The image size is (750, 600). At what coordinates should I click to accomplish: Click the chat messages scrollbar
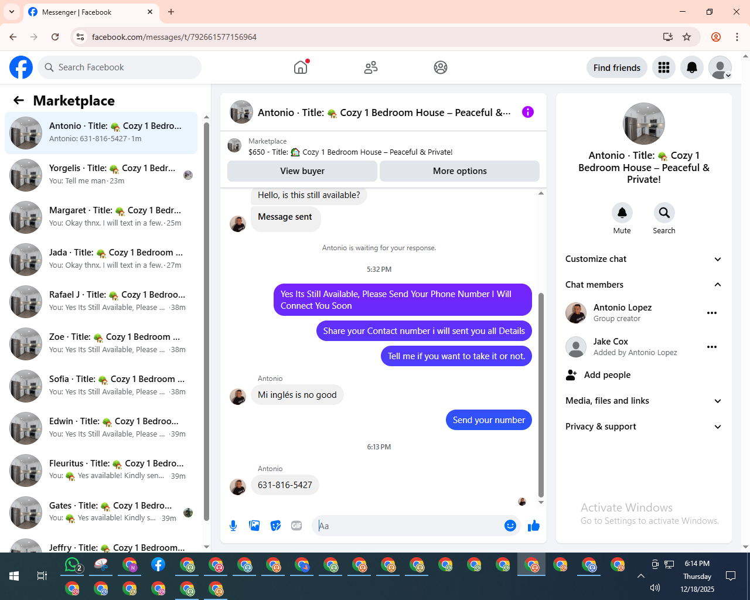(541, 395)
